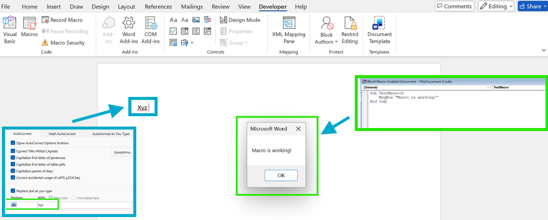Image resolution: width=548 pixels, height=220 pixels.
Task: Insert Drop-Down List content control
Action: click(x=196, y=31)
